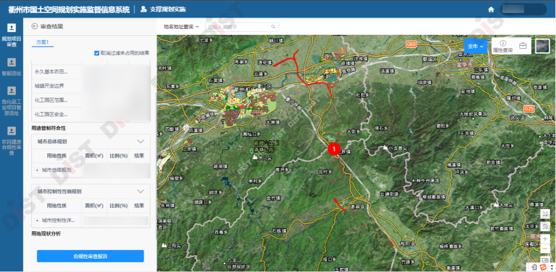Click the satellite basemap thumbnail
The height and width of the screenshot is (272, 556).
(x=542, y=46)
